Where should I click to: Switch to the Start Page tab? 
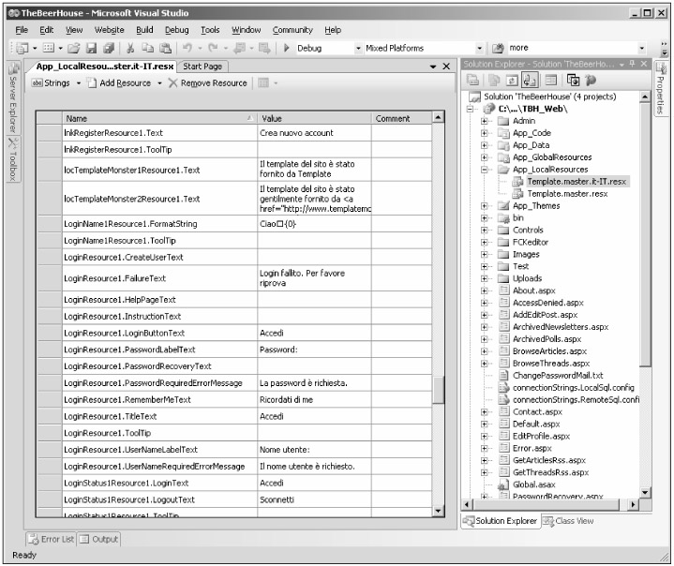click(x=202, y=67)
